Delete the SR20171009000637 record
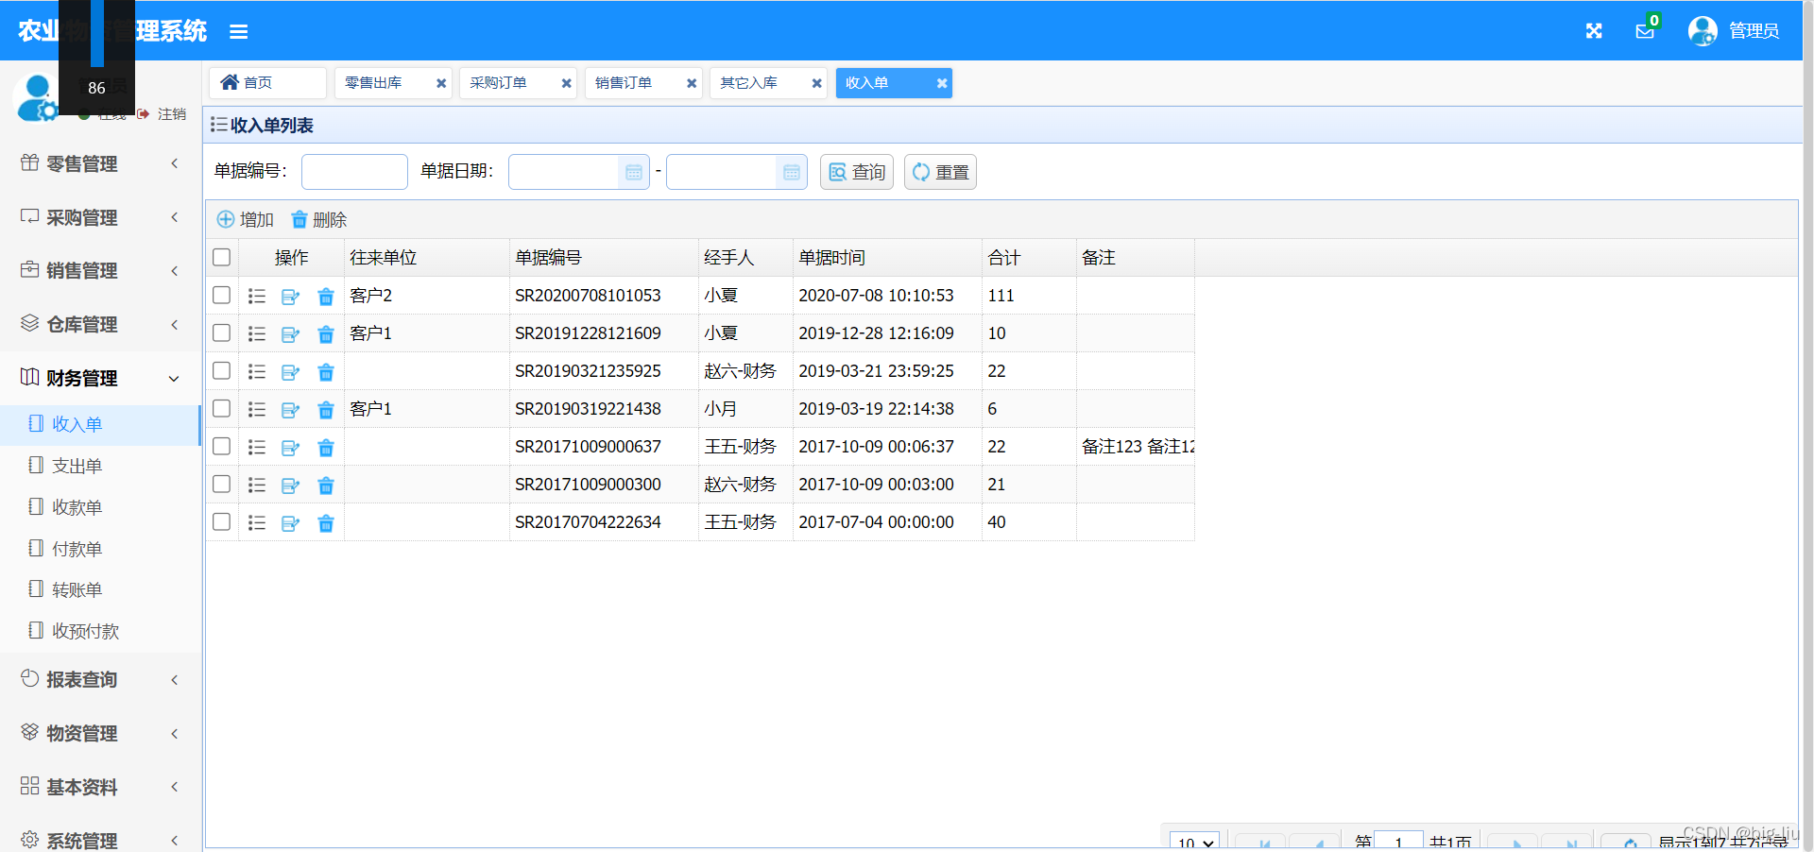 click(326, 448)
